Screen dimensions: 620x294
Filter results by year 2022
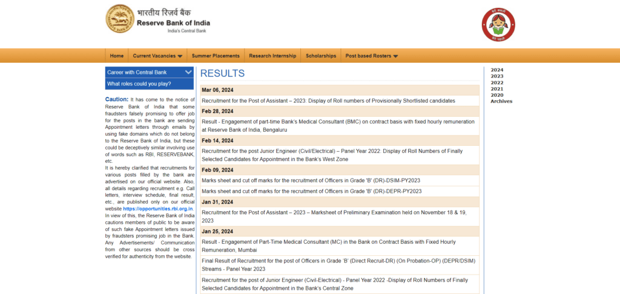[x=497, y=83]
